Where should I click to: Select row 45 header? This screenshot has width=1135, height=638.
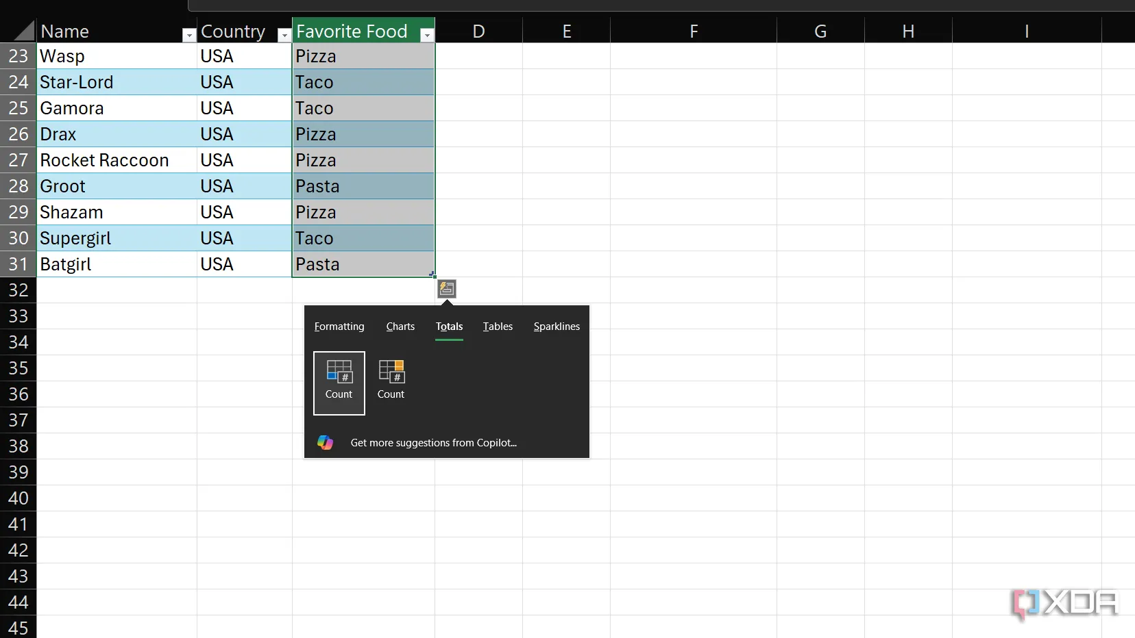pos(19,627)
